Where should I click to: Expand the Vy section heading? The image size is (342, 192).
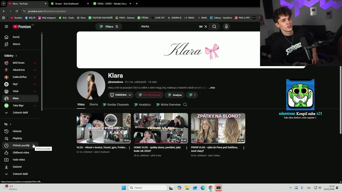pyautogui.click(x=8, y=124)
